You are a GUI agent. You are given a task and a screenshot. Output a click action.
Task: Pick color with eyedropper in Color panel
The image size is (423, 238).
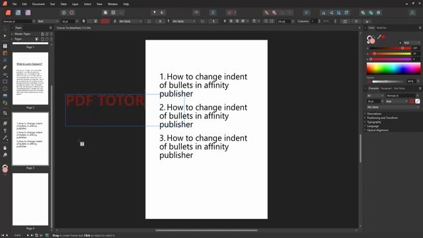coord(379,37)
